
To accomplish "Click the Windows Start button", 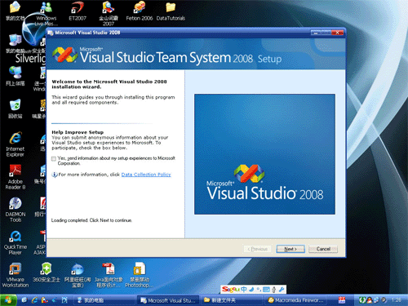I will point(8,300).
